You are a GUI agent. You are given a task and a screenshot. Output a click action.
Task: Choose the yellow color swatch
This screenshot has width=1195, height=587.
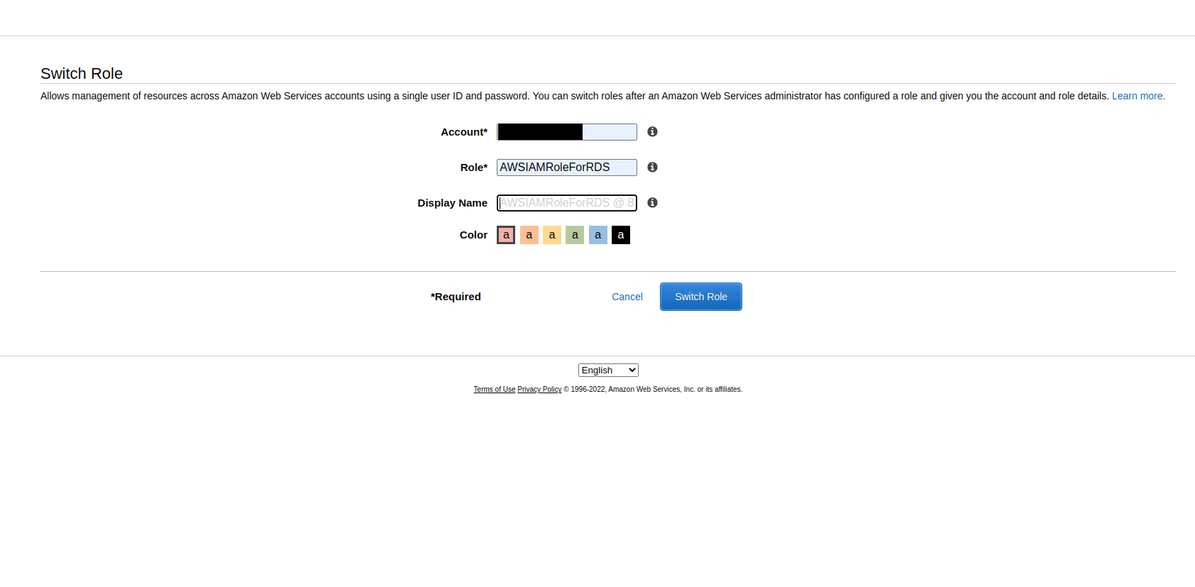(x=552, y=235)
